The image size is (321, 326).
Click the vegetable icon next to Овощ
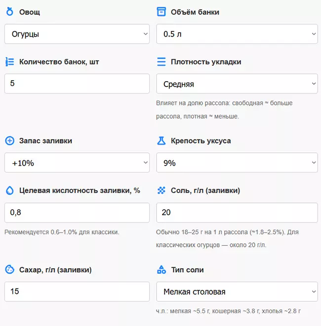(9, 12)
